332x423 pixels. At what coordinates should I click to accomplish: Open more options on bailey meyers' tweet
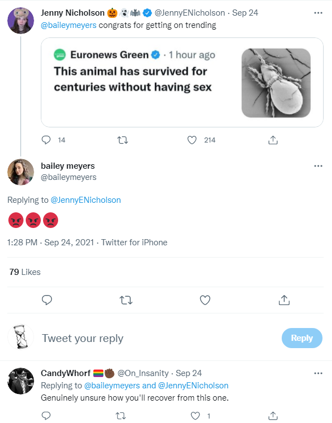[x=318, y=166]
